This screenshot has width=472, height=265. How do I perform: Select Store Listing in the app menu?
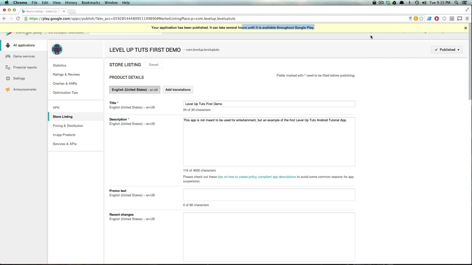point(63,117)
